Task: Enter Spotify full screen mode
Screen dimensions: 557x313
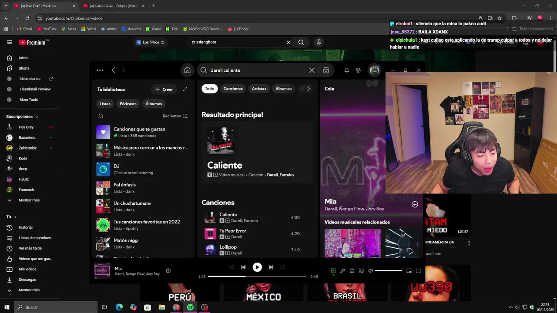Action: (418, 271)
